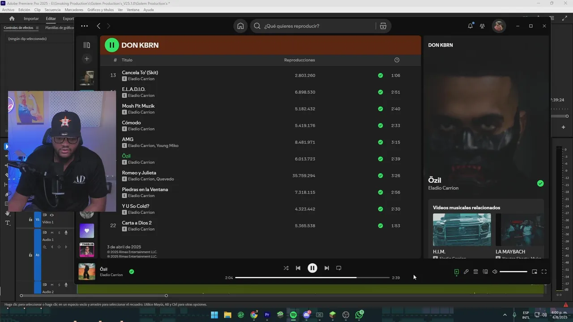Open the Browse icon in search bar

[383, 26]
